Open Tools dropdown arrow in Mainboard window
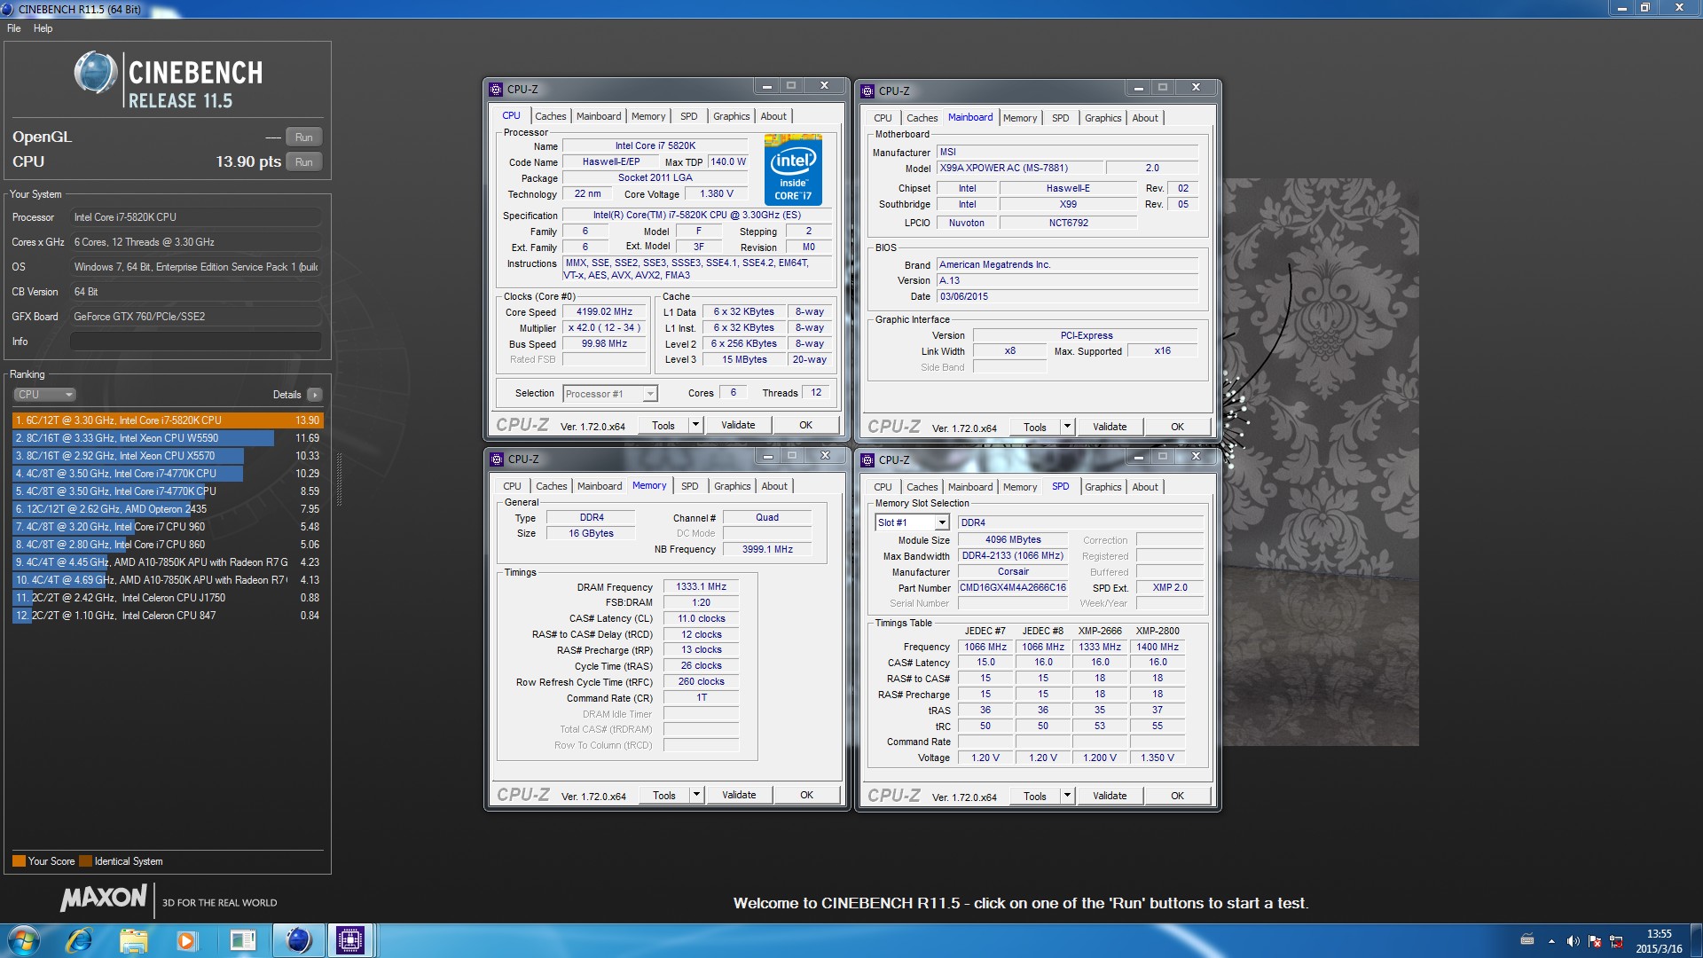This screenshot has height=958, width=1703. pos(1068,427)
